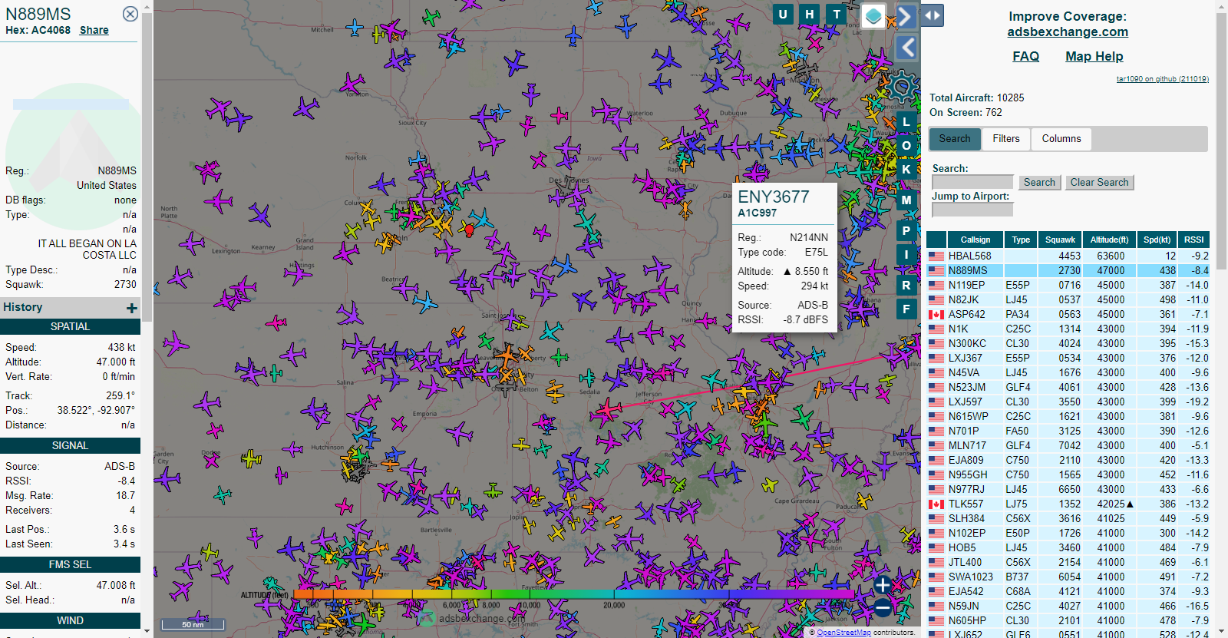Toggle the L map button
The image size is (1228, 638).
click(906, 121)
